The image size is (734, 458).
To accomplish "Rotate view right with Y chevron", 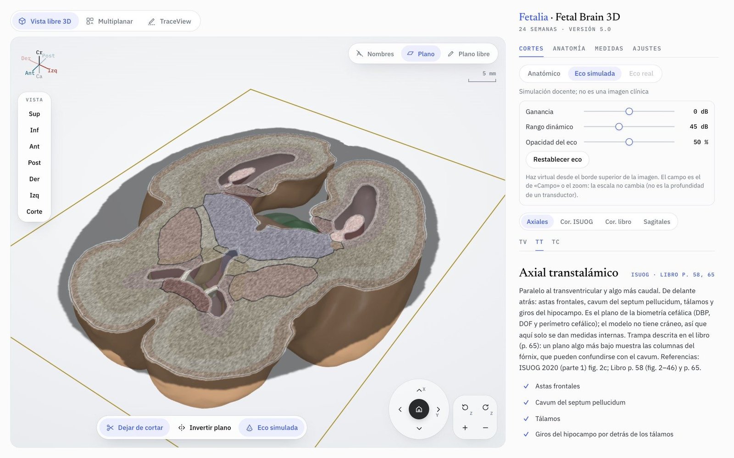I will [x=438, y=409].
